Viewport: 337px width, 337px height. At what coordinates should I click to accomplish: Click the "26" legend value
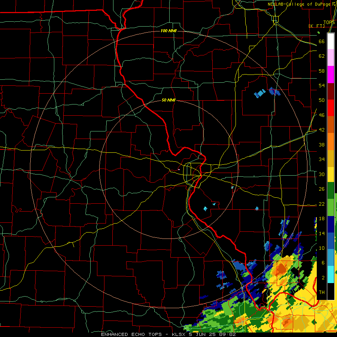[x=322, y=189]
